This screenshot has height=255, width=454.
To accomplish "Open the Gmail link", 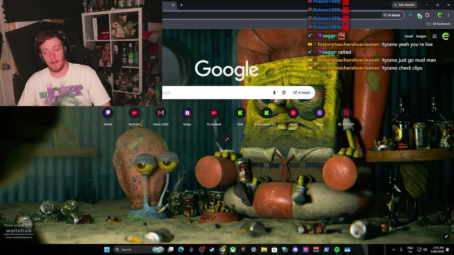I will (409, 36).
